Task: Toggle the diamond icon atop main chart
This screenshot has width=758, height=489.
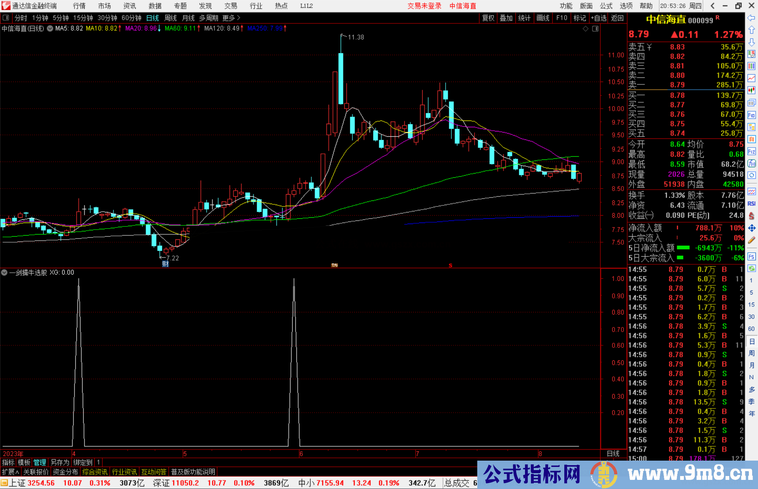Action: 585,29
